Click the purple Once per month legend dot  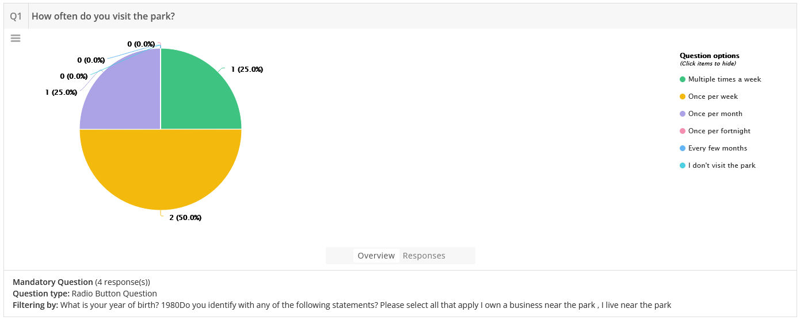click(683, 114)
